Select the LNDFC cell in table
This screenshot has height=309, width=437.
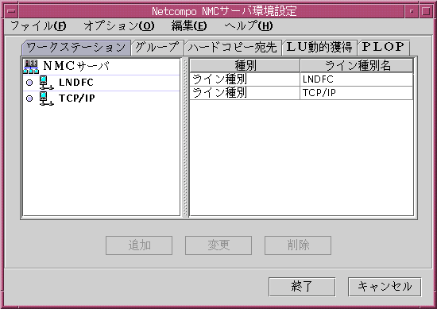click(x=357, y=79)
